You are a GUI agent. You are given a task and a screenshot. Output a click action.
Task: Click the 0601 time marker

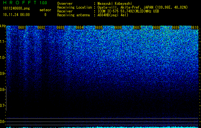(22, 28)
